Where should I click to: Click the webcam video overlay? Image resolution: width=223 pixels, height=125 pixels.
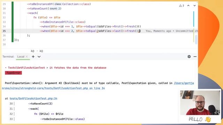point(200,103)
